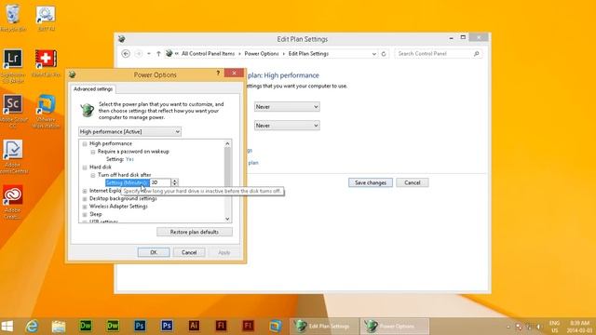Screen dimensions: 596x335
Task: Click the settings list scroll up arrow
Action: (227, 143)
